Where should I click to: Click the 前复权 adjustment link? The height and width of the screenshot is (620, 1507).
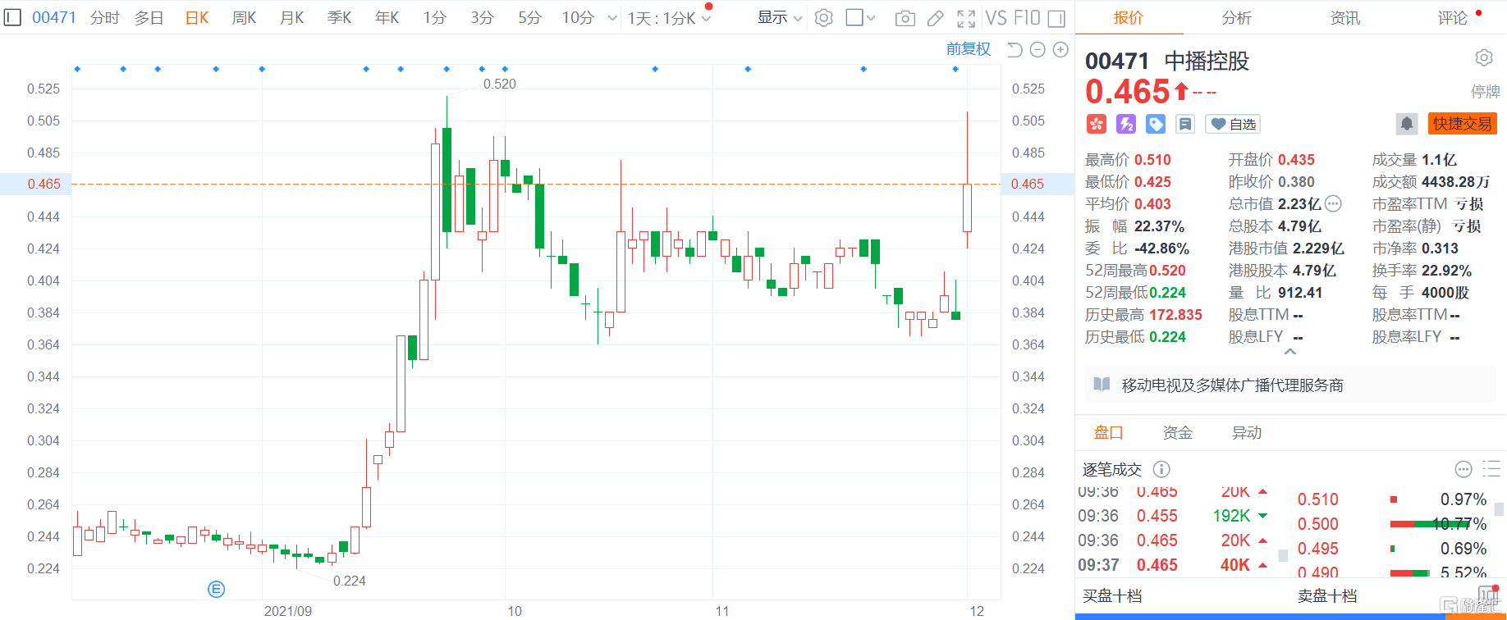pyautogui.click(x=968, y=49)
